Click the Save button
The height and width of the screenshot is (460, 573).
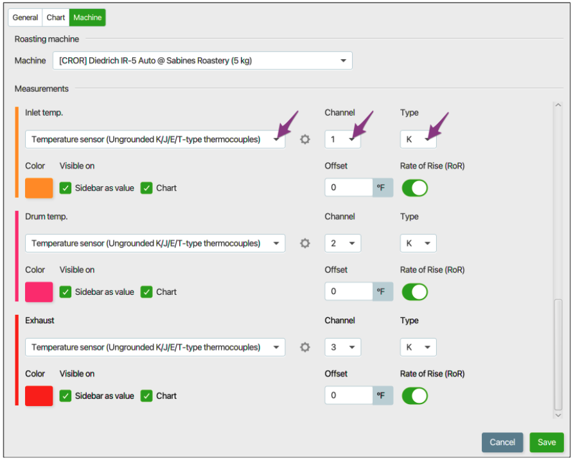point(547,443)
